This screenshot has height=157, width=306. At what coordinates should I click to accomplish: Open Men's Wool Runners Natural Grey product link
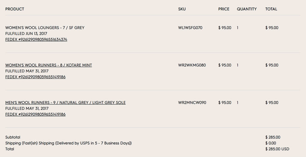pos(65,102)
